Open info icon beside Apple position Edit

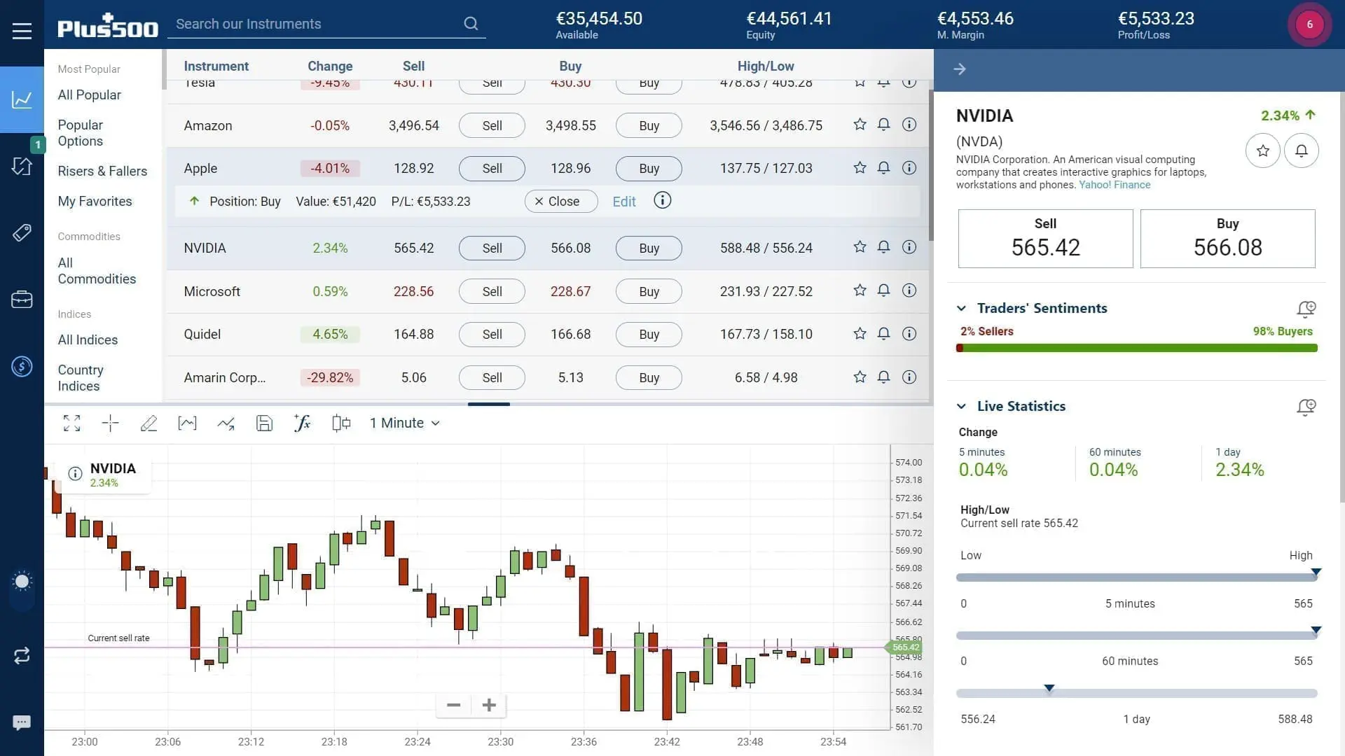point(662,201)
